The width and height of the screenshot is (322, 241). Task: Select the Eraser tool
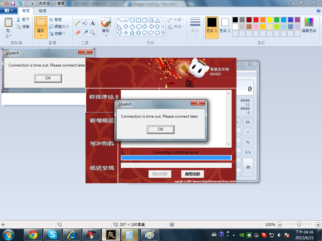click(x=77, y=32)
